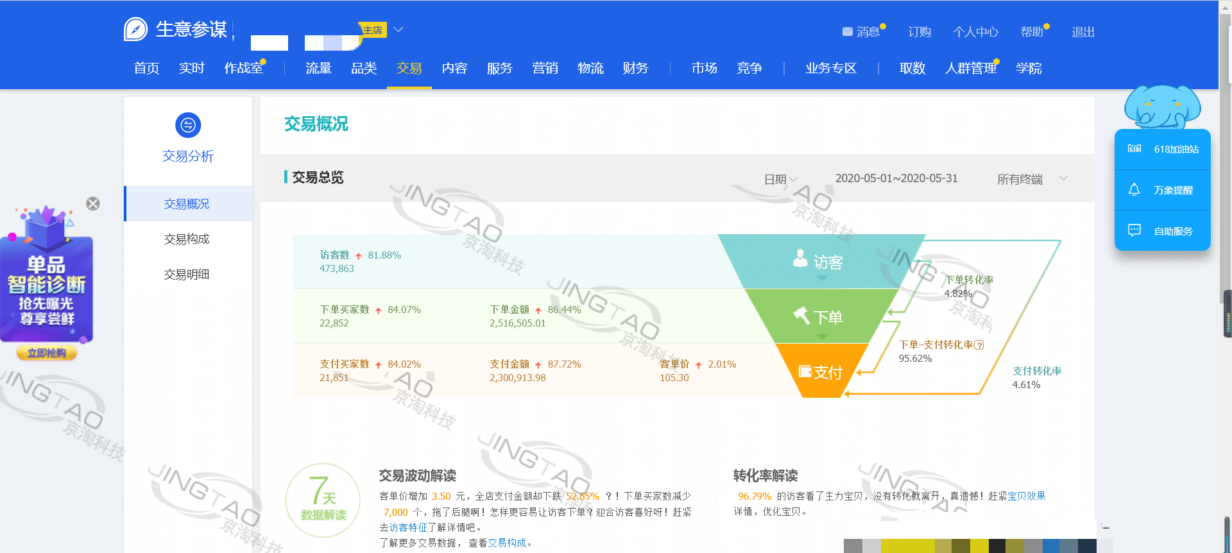This screenshot has height=553, width=1232.
Task: Click the 交易分析 circular icon in sidebar
Action: [188, 125]
